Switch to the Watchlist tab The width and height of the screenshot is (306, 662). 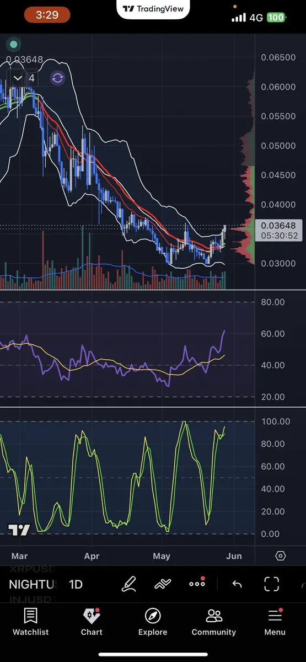coord(31,622)
